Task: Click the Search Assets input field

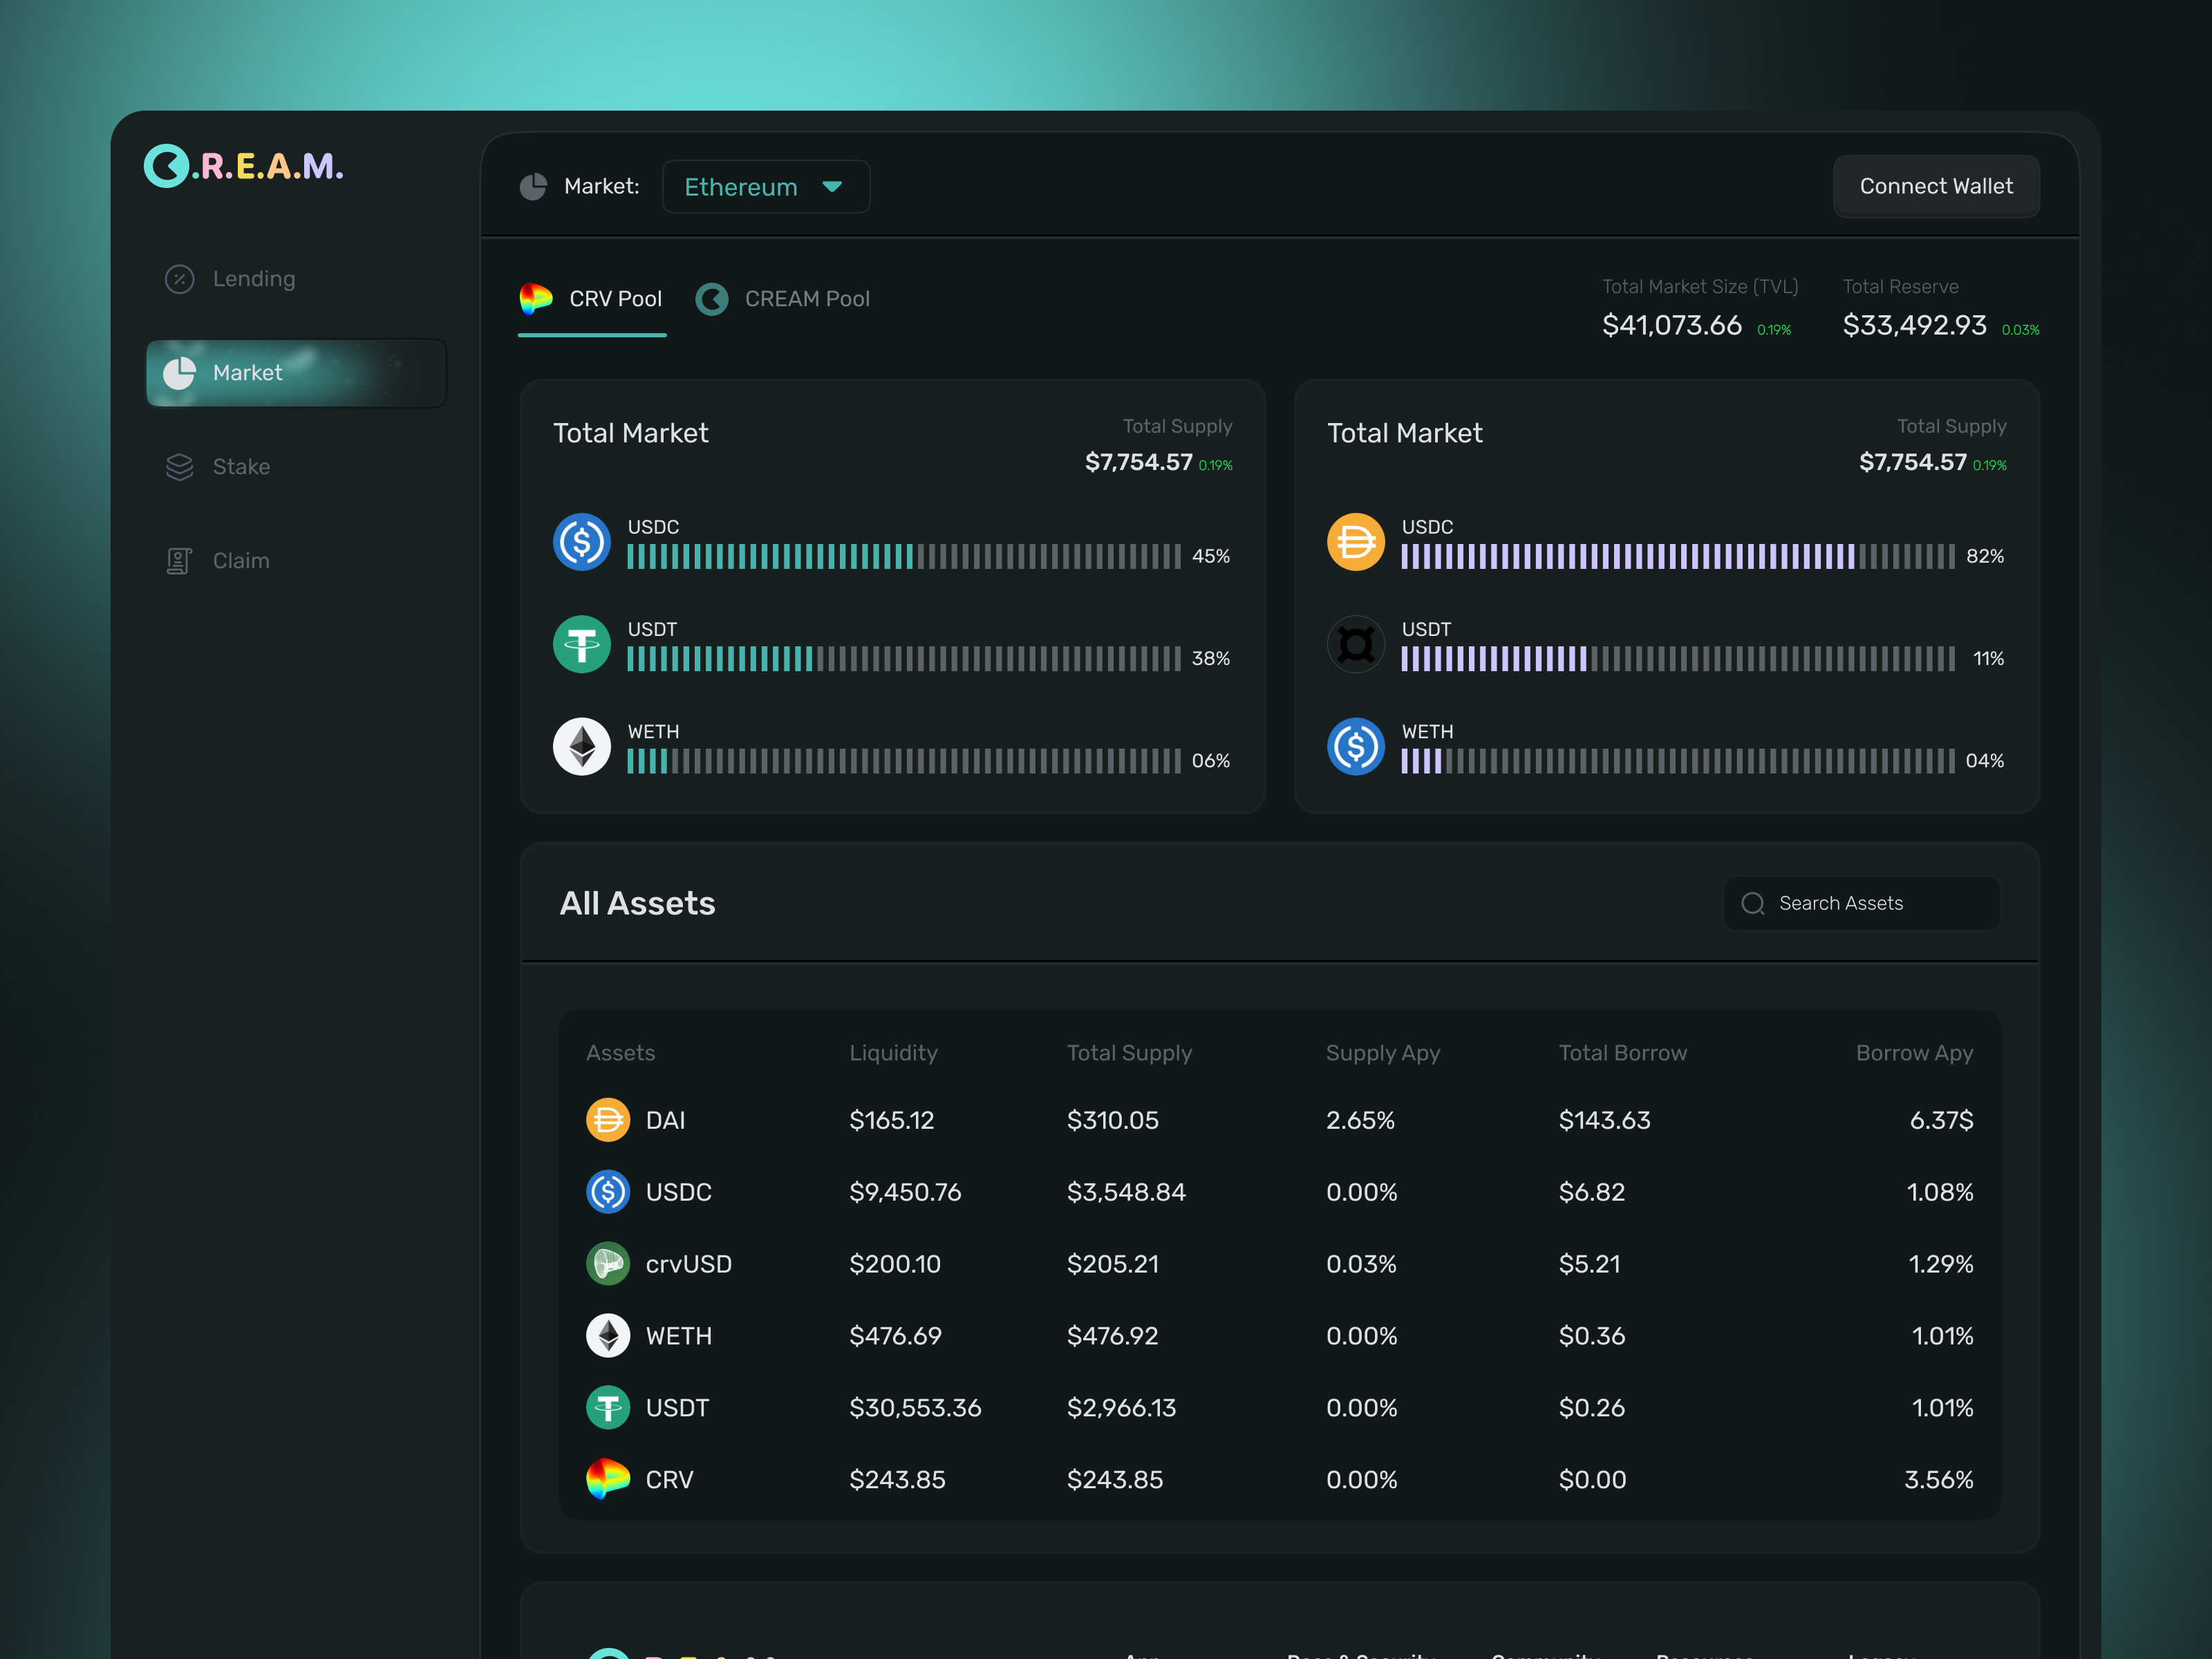Action: coord(1862,904)
